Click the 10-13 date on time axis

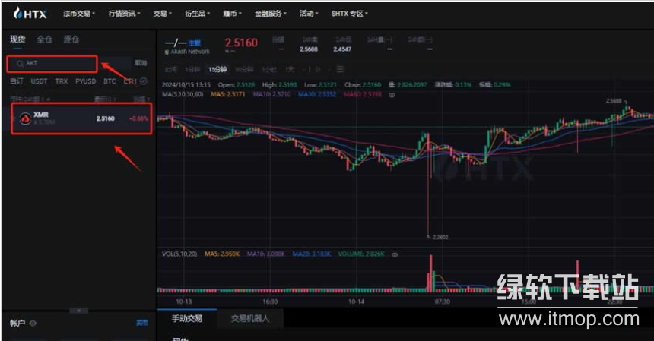pos(183,302)
